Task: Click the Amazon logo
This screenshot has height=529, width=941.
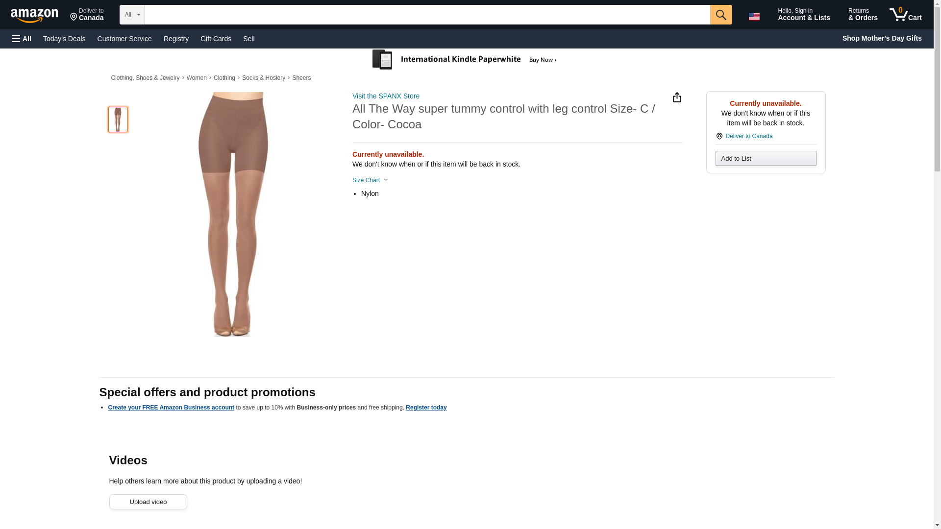Action: [34, 15]
